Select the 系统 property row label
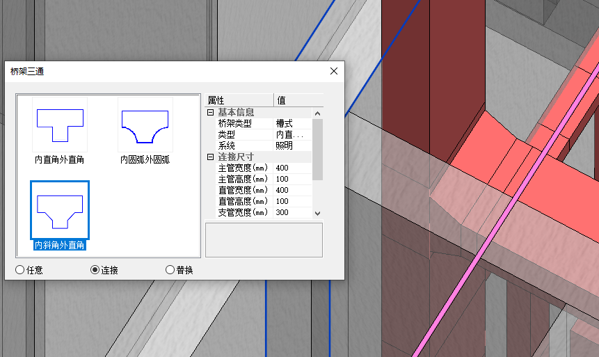 [x=227, y=145]
